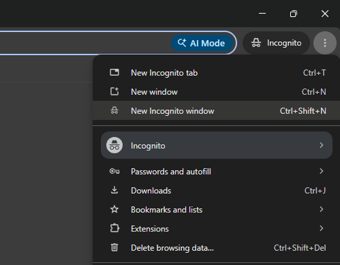This screenshot has width=340, height=265.
Task: Click the New Incognito window spy icon
Action: [114, 110]
